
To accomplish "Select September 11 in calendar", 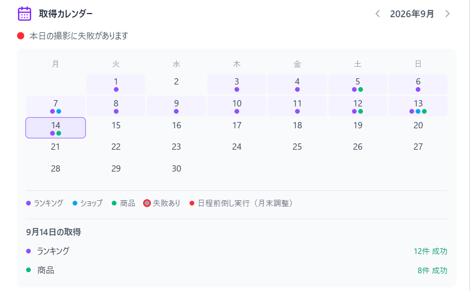I will (x=297, y=106).
